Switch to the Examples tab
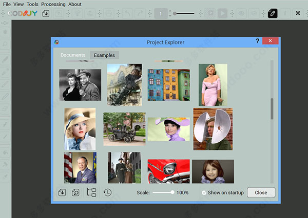 click(x=104, y=55)
